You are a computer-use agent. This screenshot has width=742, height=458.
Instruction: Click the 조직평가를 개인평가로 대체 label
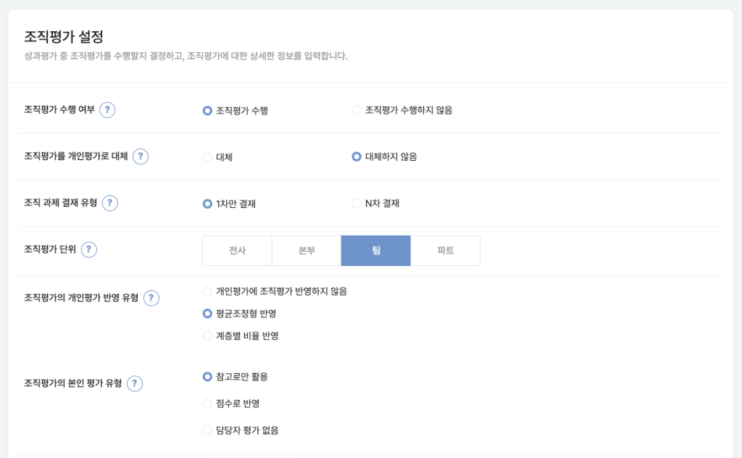click(x=76, y=156)
